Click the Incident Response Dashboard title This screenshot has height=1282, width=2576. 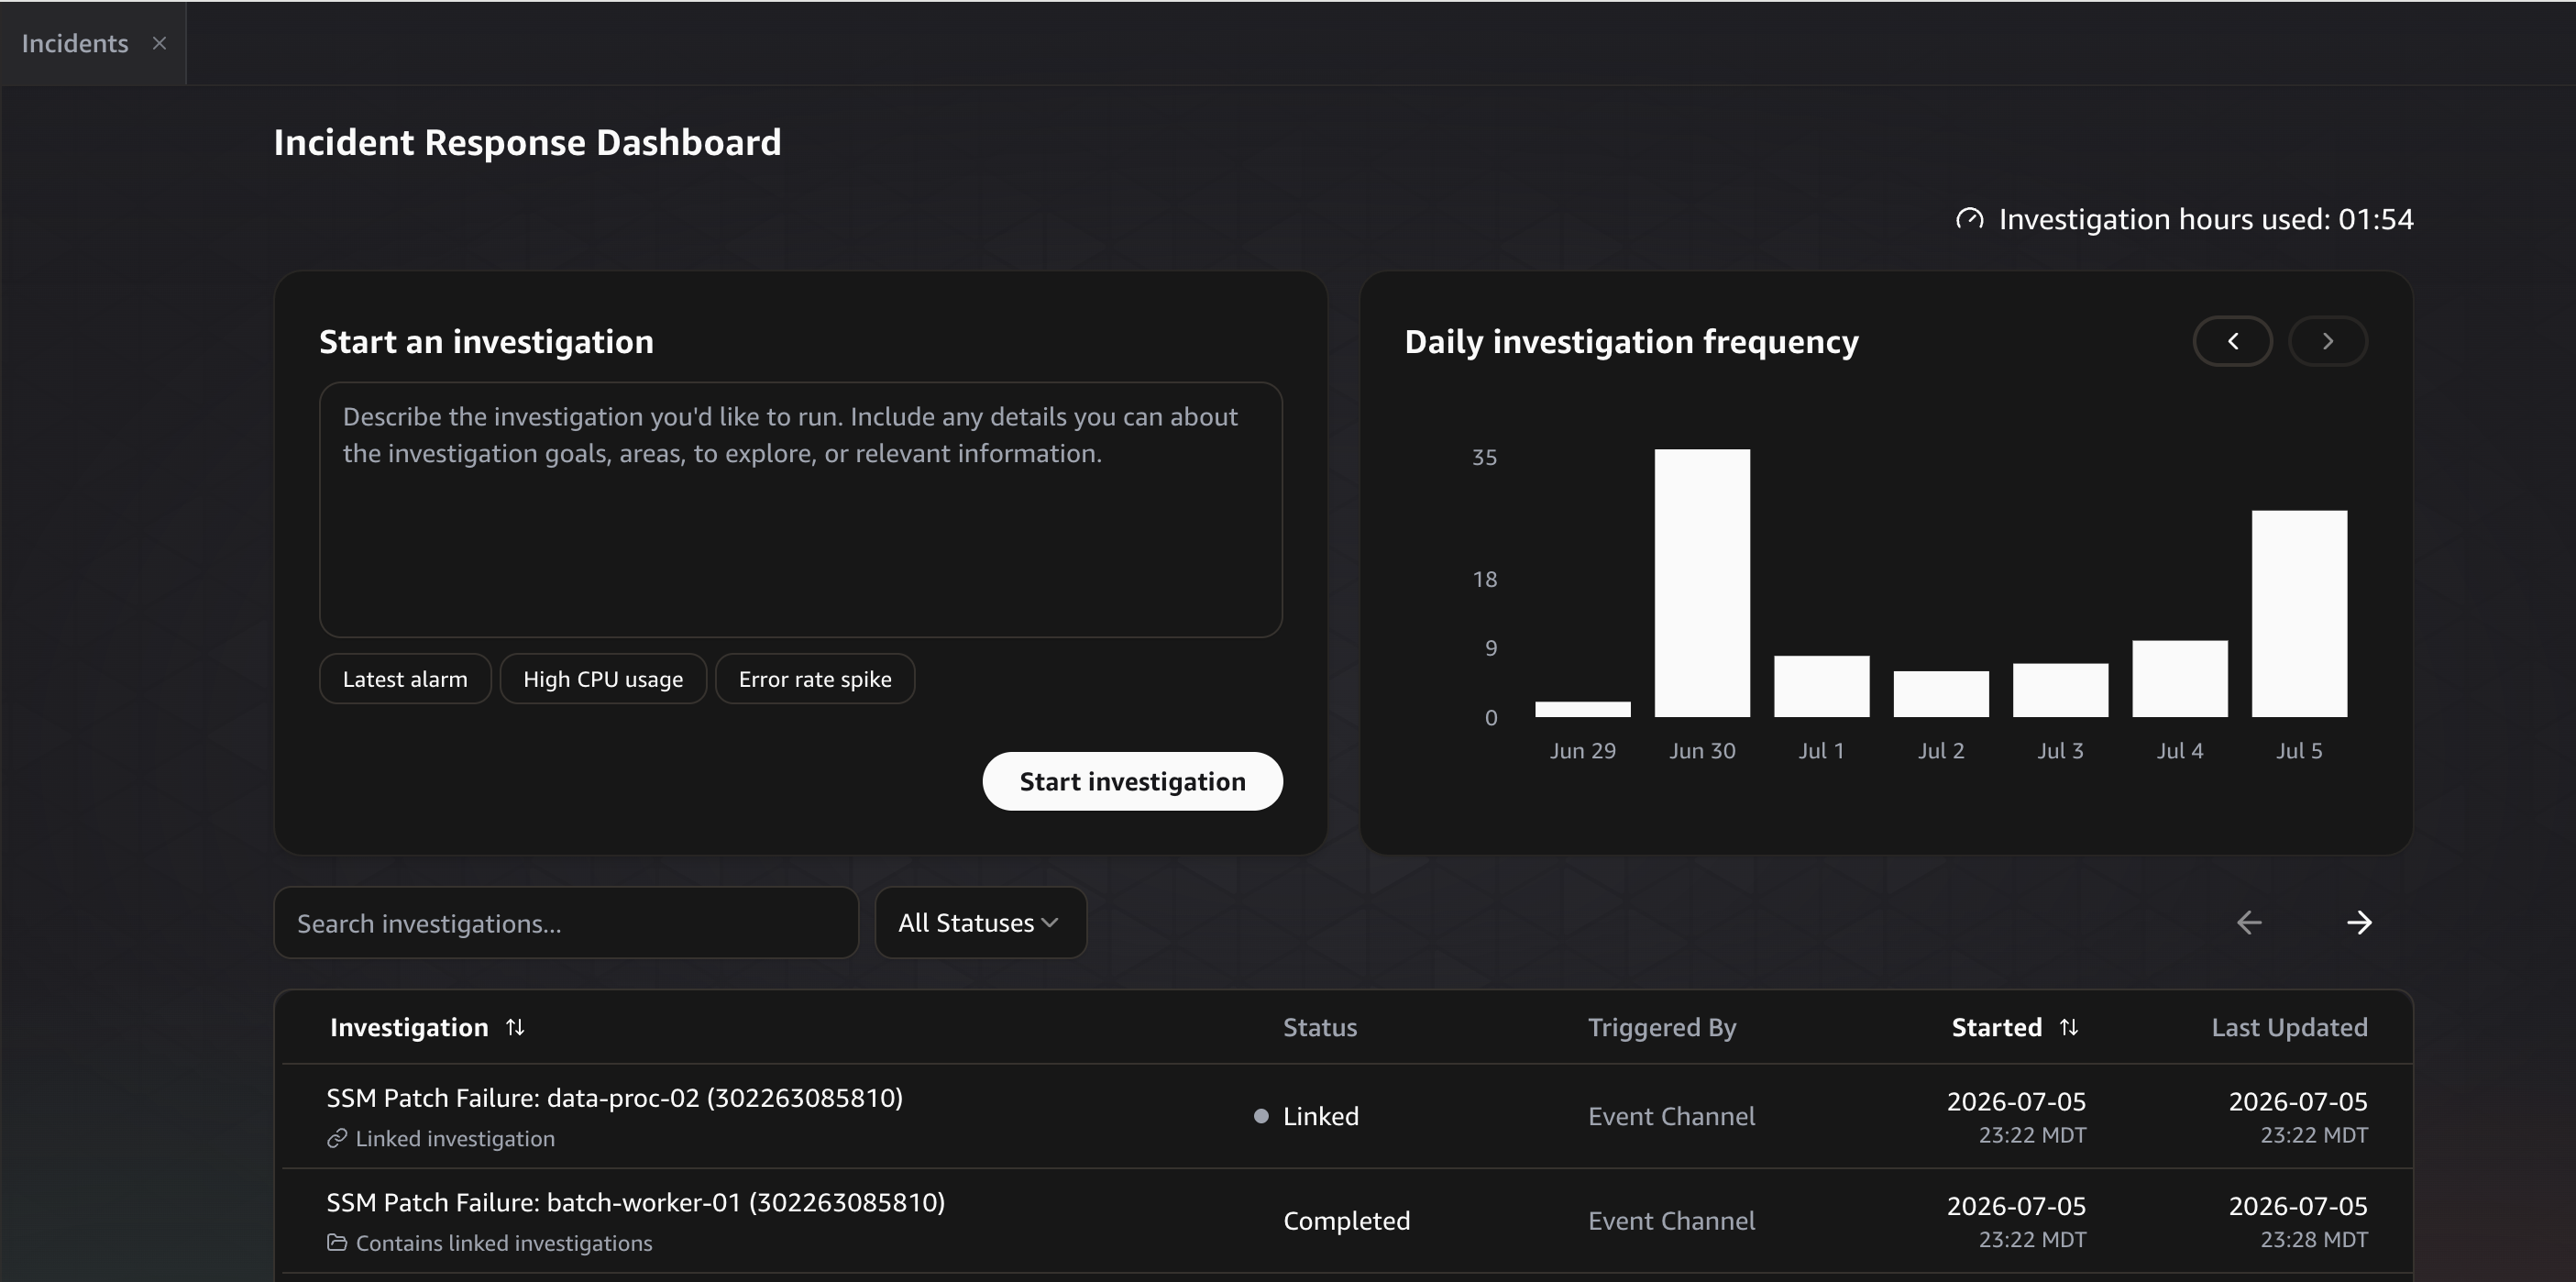pyautogui.click(x=527, y=142)
